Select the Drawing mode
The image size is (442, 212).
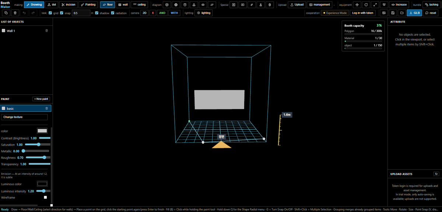[x=34, y=5]
